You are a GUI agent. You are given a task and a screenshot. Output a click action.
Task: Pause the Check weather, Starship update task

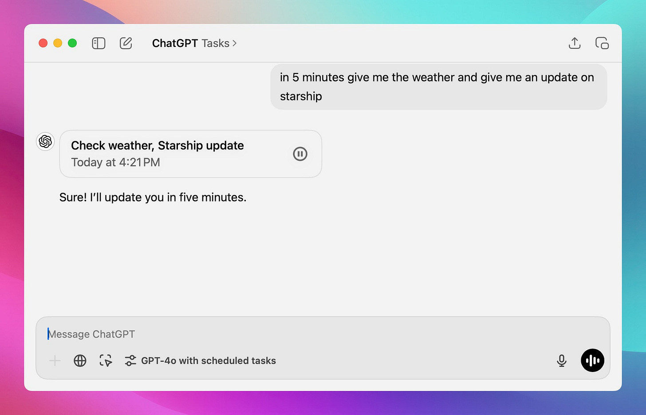pyautogui.click(x=300, y=154)
